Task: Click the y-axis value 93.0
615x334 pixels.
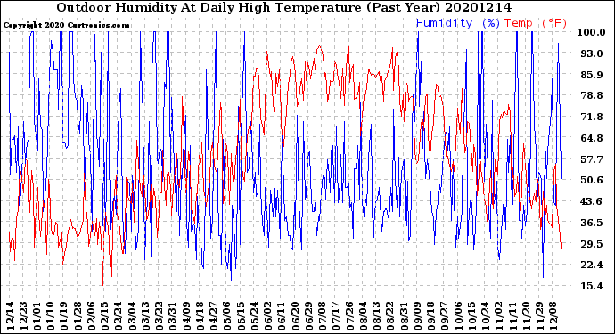Action: coord(592,53)
